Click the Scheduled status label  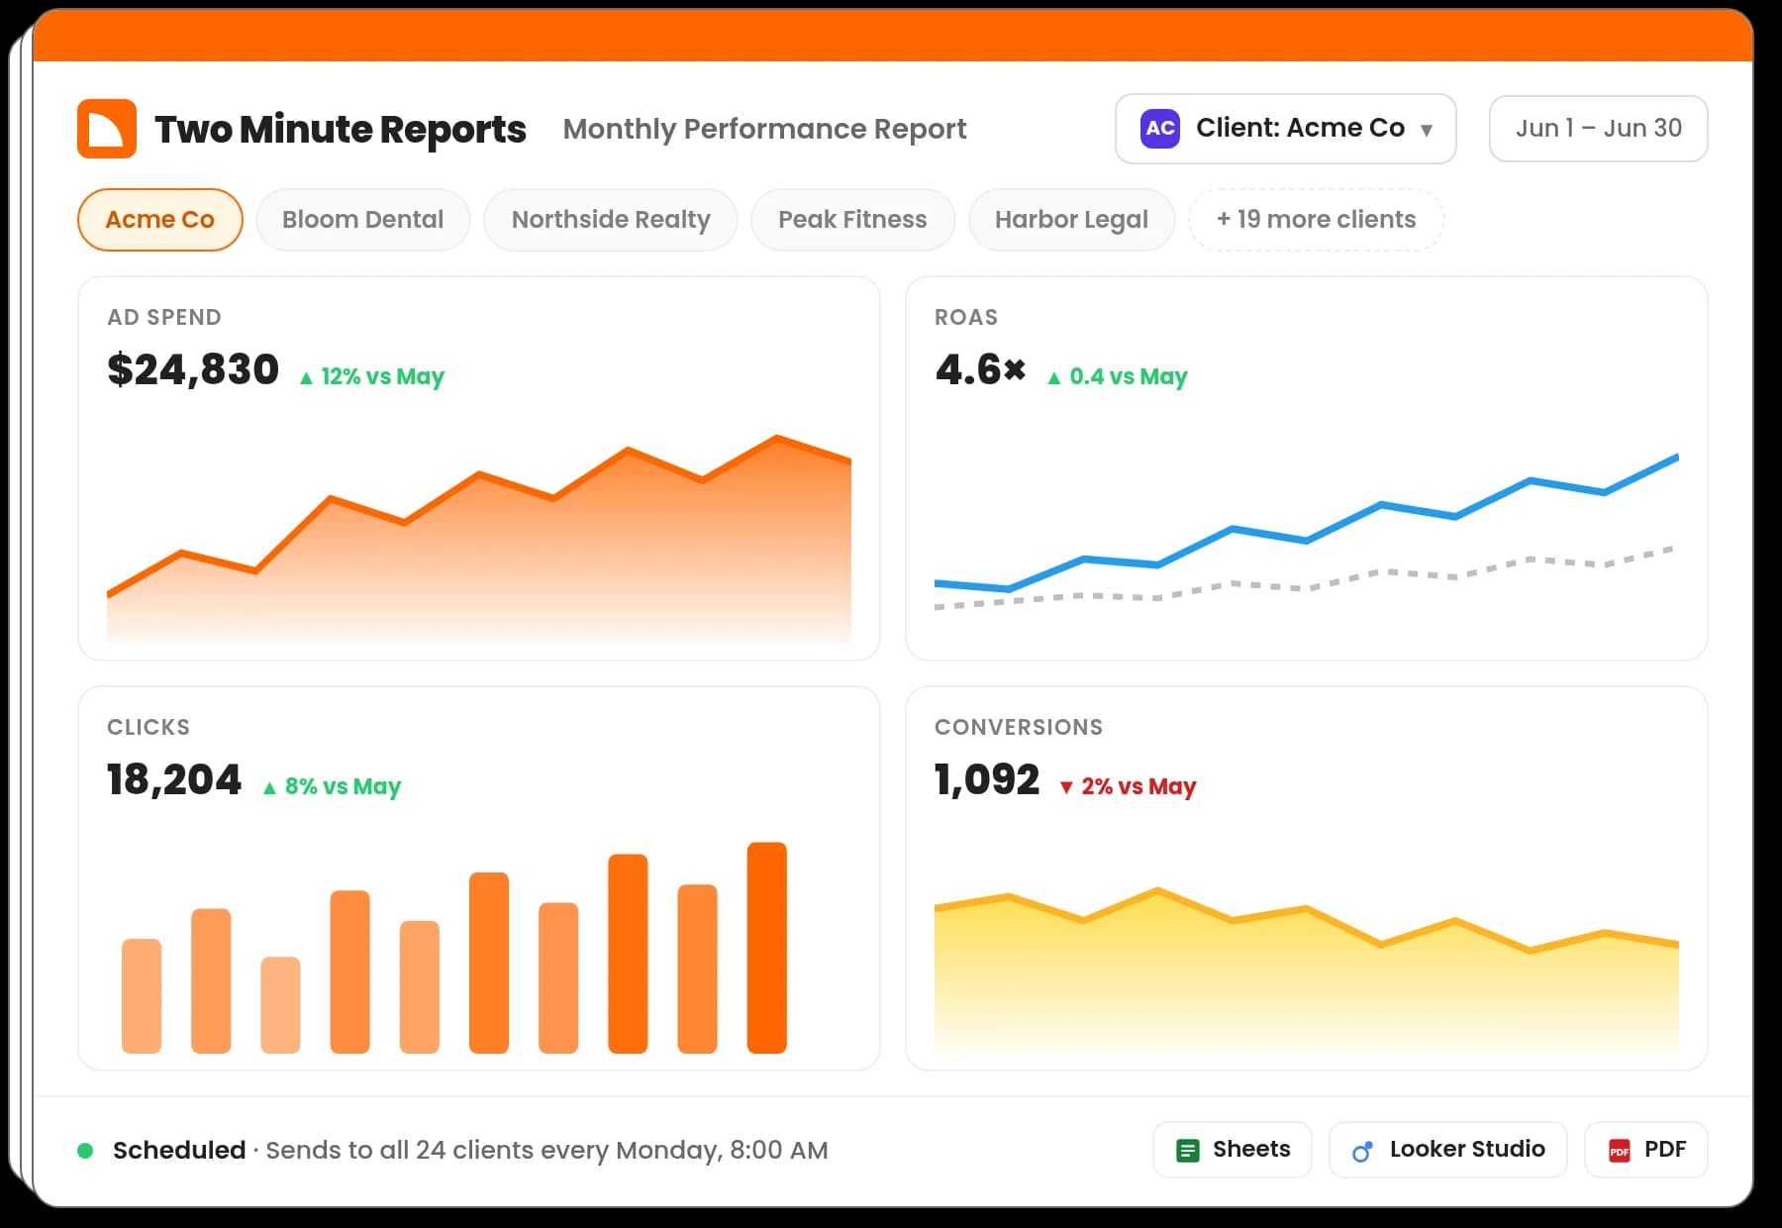(179, 1150)
